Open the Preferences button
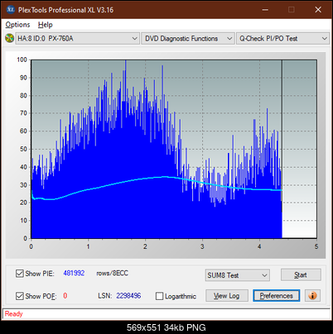333x334 pixels. [x=276, y=296]
